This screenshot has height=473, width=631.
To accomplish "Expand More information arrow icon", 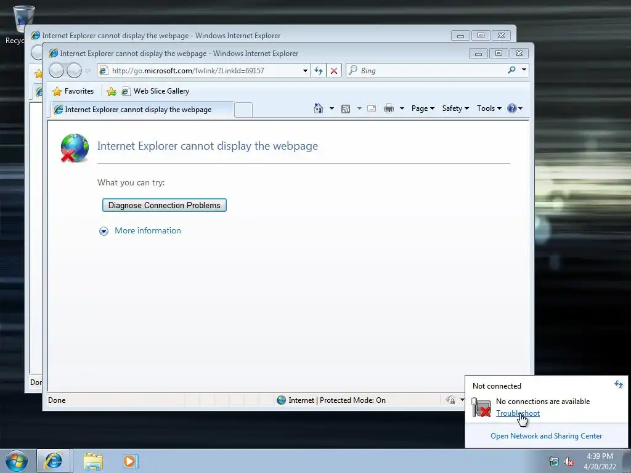I will [104, 232].
